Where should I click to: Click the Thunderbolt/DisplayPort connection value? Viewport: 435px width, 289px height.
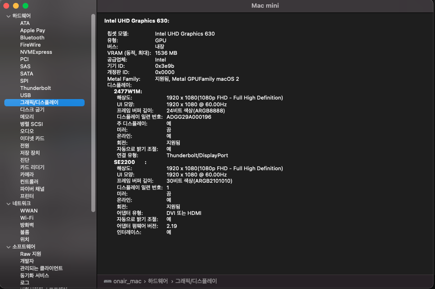pyautogui.click(x=197, y=156)
